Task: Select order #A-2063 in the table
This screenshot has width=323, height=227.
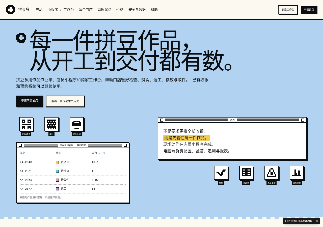Action: pyautogui.click(x=26, y=180)
